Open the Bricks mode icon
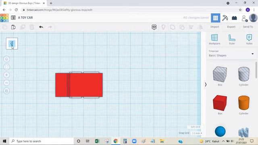 click(234, 18)
